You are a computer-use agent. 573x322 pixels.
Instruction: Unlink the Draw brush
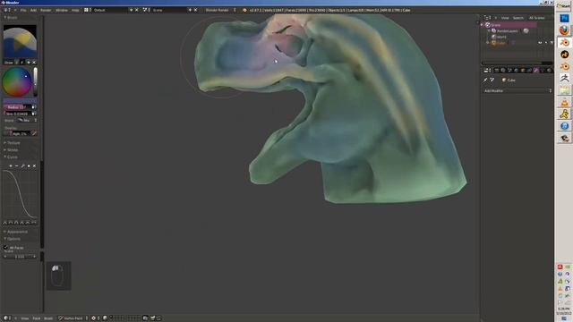34,63
